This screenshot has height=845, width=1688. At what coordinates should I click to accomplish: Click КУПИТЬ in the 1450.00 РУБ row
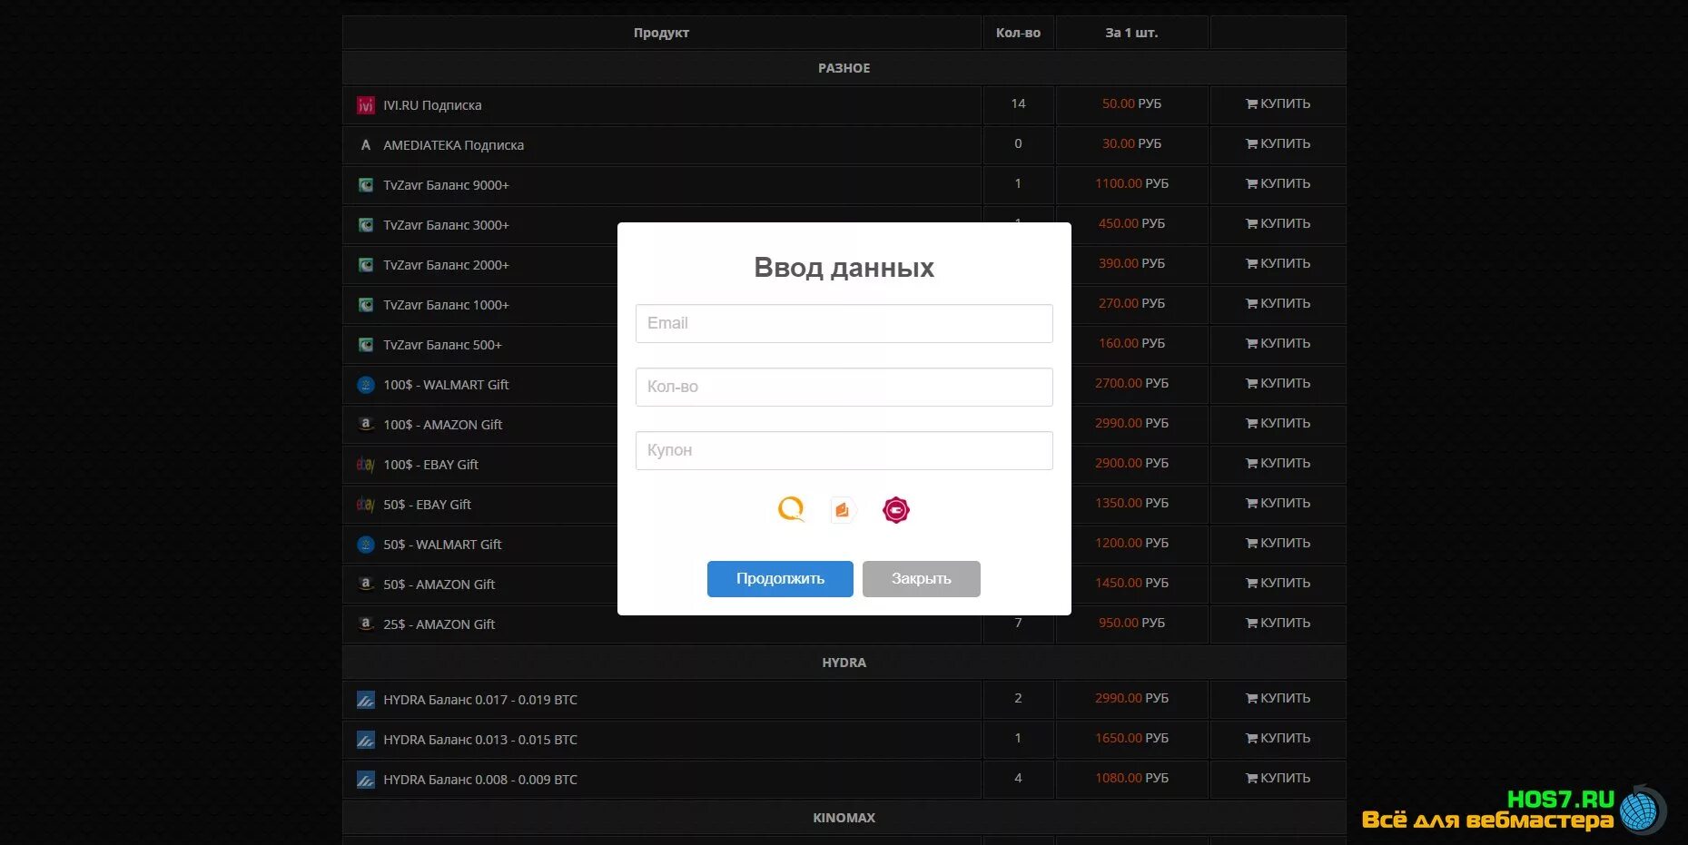tap(1278, 583)
